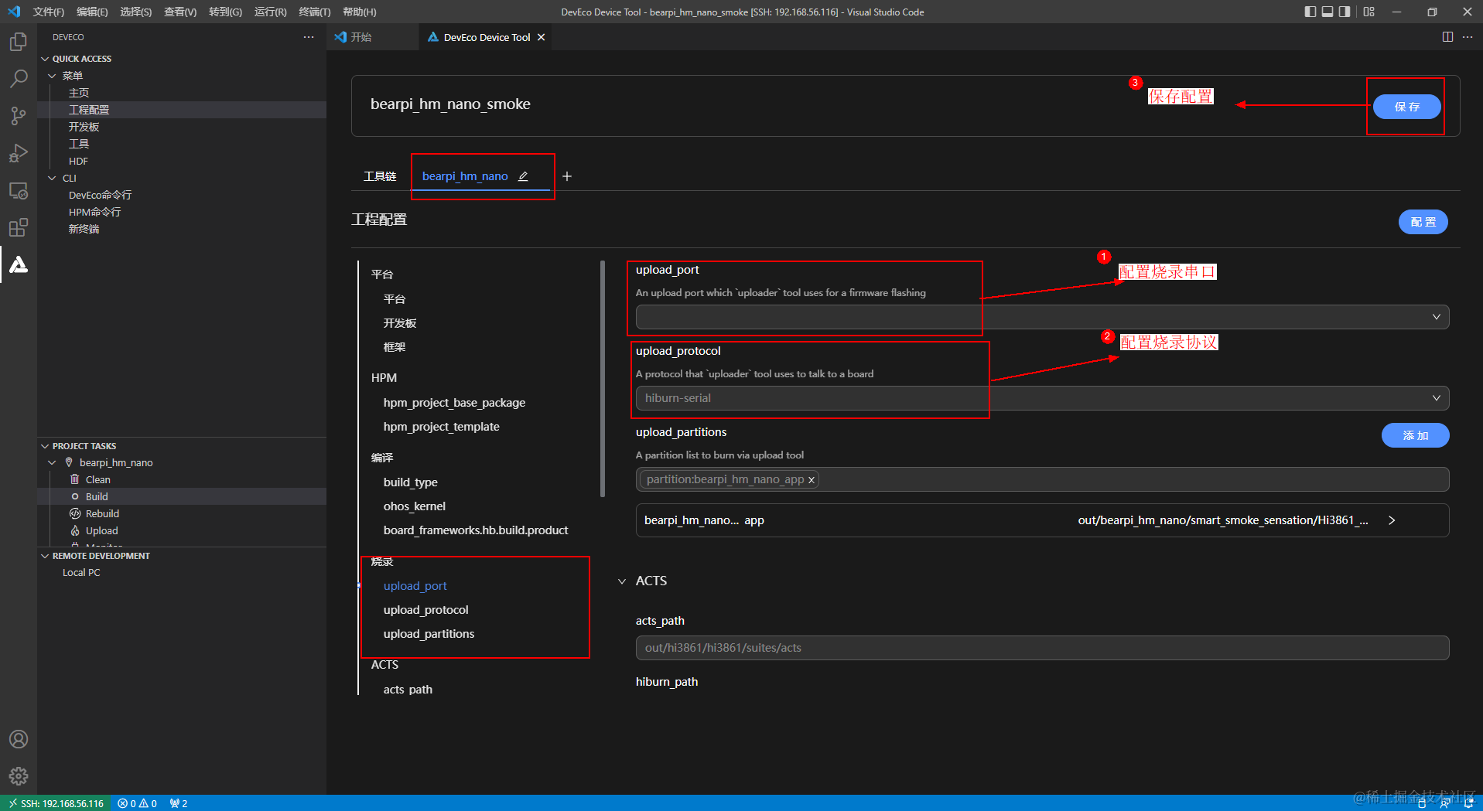Select the DevEco Device Tool activity icon

coord(19,264)
